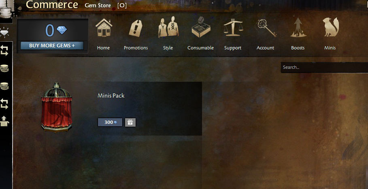Open the Promotions tag icon

click(x=136, y=28)
